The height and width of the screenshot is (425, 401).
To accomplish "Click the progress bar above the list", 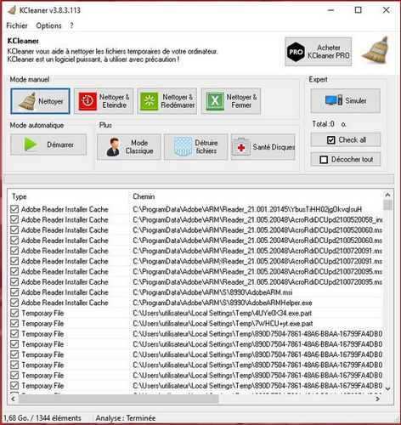I will [x=199, y=179].
